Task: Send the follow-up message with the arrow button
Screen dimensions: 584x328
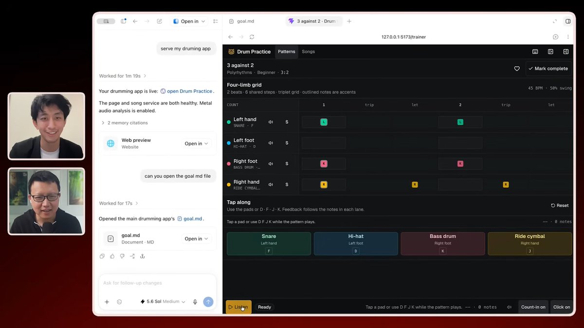Action: tap(208, 302)
